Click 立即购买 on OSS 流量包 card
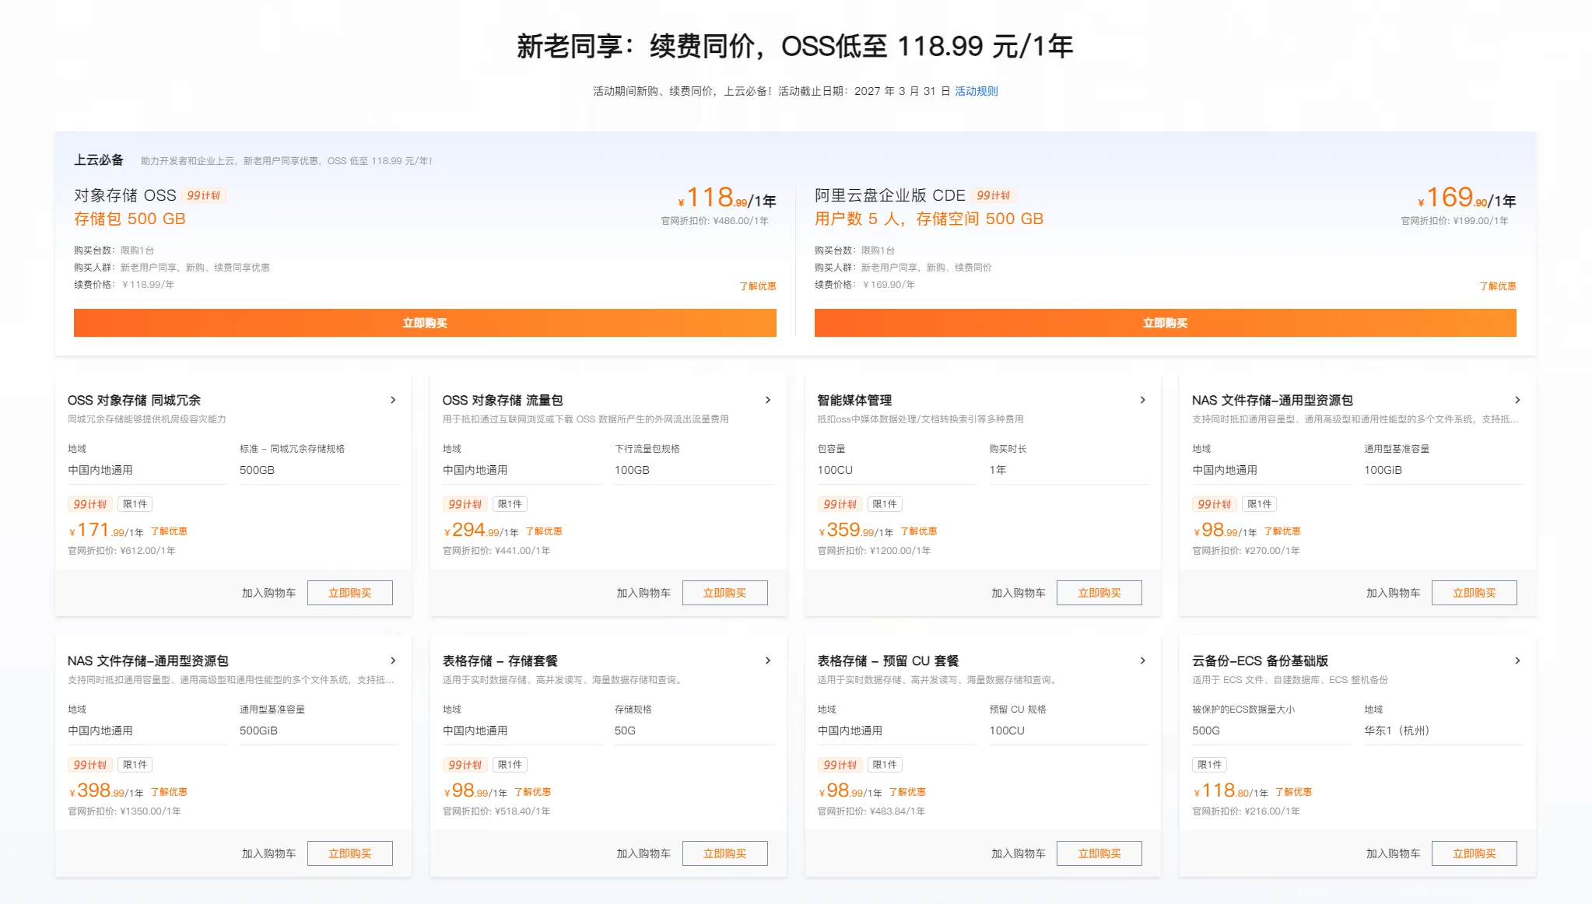The width and height of the screenshot is (1592, 904). tap(725, 593)
